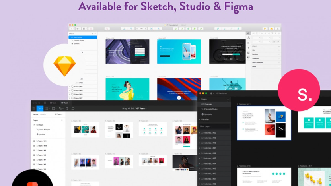This screenshot has width=331, height=186.
Task: Select 7. Team / #9 layer in Figma
Action: (41, 151)
